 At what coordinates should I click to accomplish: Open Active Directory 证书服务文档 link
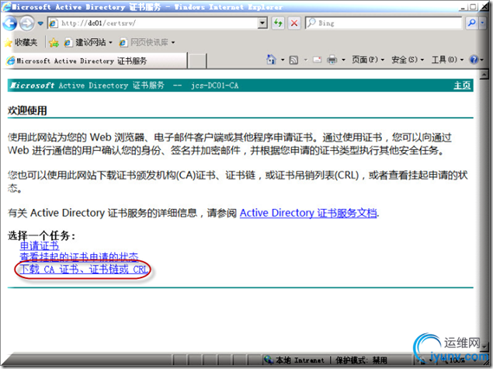[x=308, y=213]
